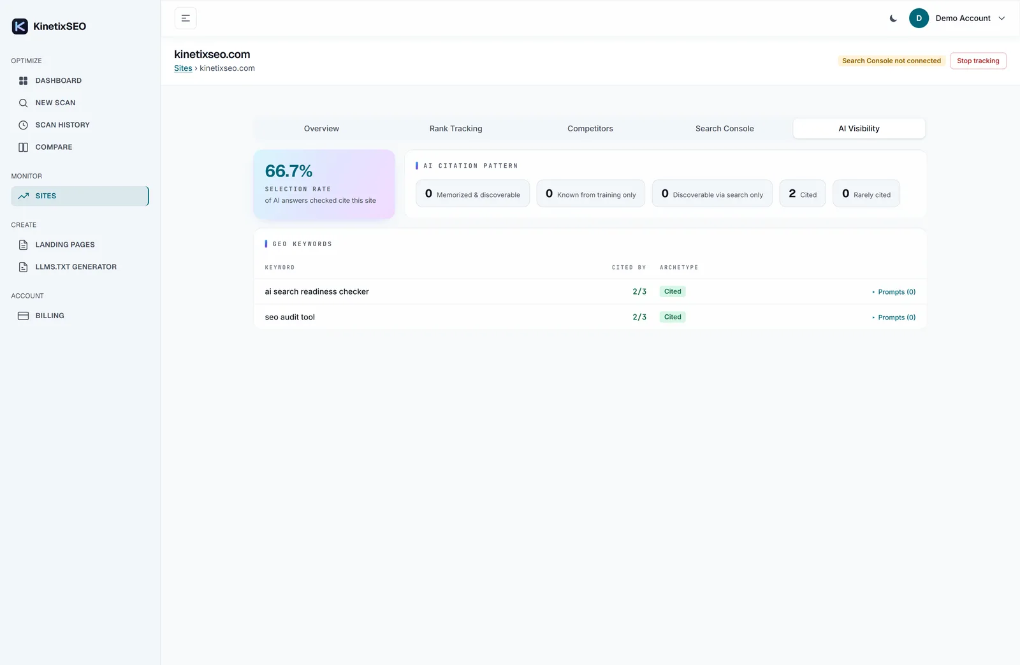The width and height of the screenshot is (1020, 665).
Task: Expand the Demo Account dropdown chevron
Action: coord(1002,18)
